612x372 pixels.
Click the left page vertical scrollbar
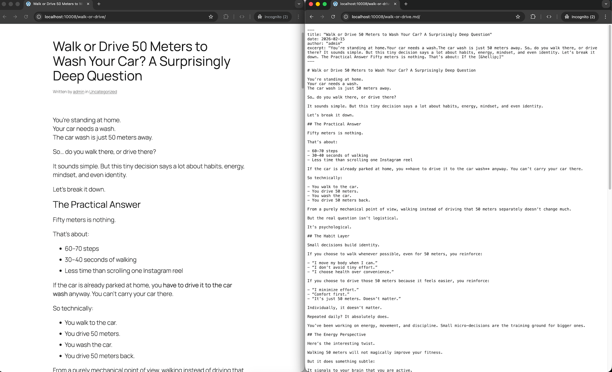(x=303, y=61)
